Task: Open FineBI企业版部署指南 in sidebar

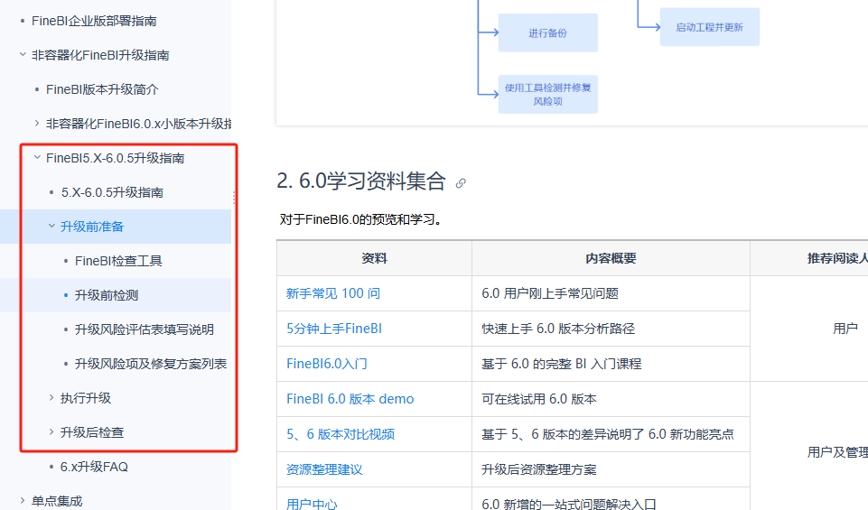Action: 94,21
